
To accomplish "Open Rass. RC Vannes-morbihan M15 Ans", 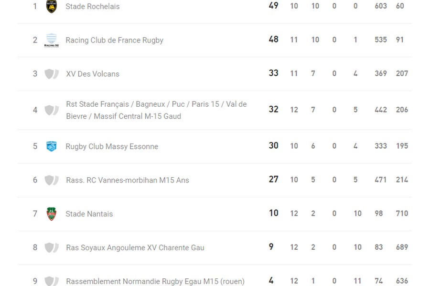I will [x=128, y=180].
